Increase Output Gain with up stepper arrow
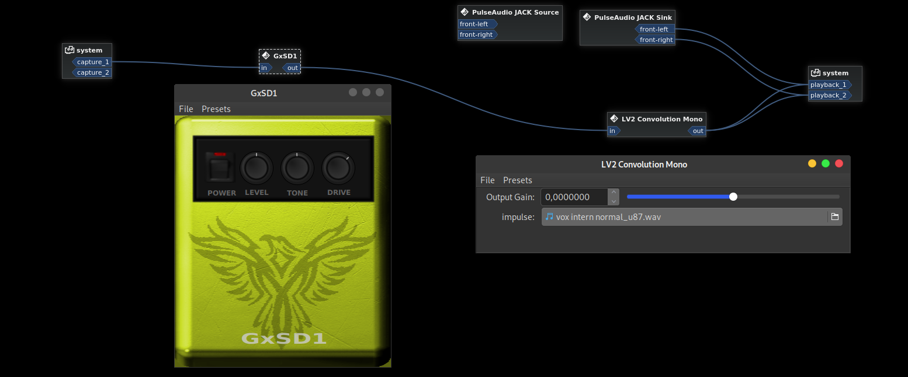The image size is (908, 377). tap(613, 193)
